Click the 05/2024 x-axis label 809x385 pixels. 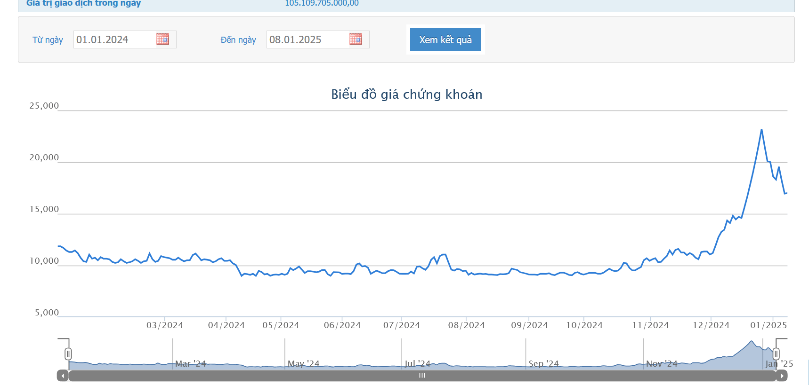[x=281, y=325]
